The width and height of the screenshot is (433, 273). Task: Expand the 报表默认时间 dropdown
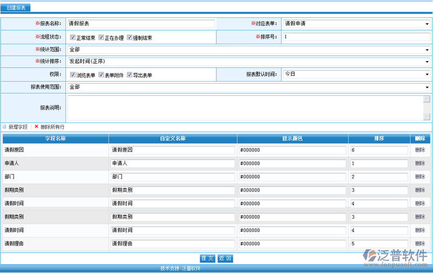point(356,74)
